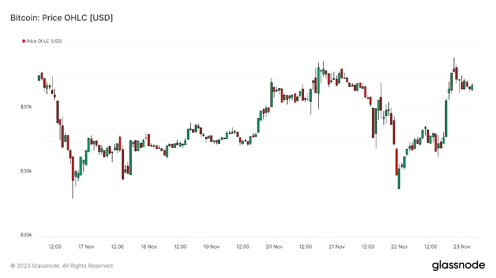Toggle the Price OHLC [USD] legend label
Screen dimensions: 496x278
coord(44,41)
